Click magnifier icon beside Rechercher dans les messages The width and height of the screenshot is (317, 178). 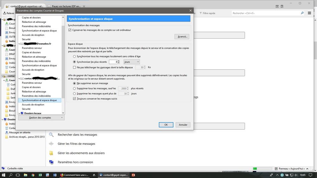pos(51,135)
